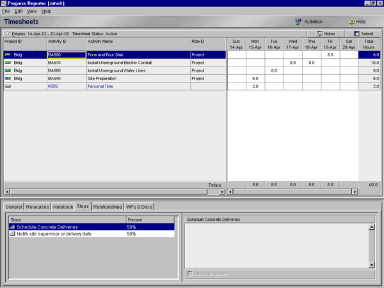The image size is (384, 288).
Task: Select Install Underground Electric Conduit row
Action: pos(115,63)
